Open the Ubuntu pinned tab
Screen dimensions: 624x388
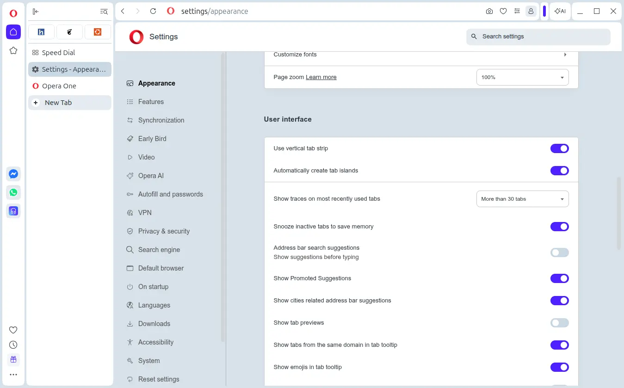click(98, 32)
